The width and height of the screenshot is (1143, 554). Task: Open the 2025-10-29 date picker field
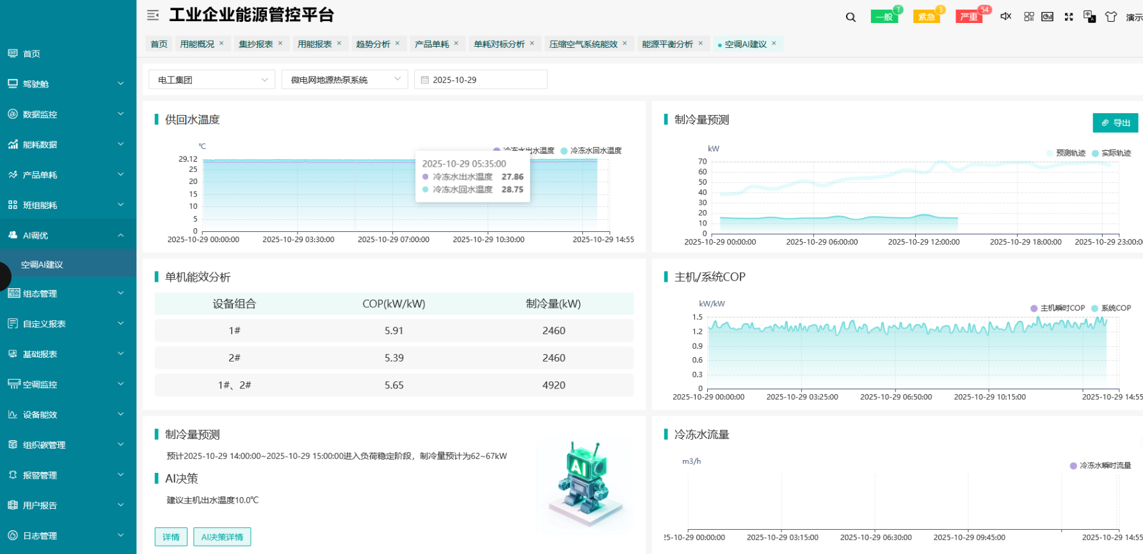coord(481,80)
